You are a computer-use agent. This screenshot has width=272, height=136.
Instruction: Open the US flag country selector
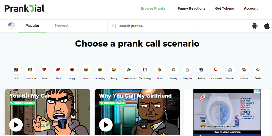coord(11,26)
